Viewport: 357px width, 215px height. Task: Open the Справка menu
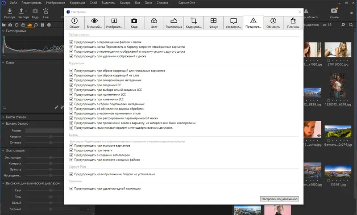pos(162,3)
